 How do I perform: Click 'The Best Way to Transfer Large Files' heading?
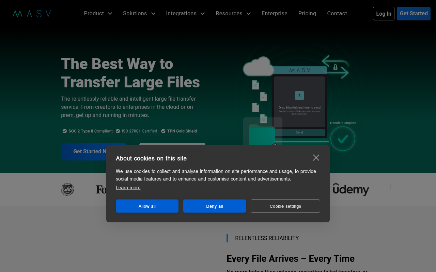(130, 73)
